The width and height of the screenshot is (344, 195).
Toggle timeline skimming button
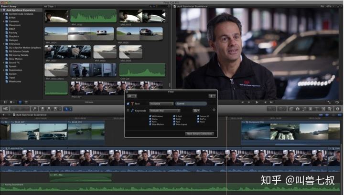point(321,115)
